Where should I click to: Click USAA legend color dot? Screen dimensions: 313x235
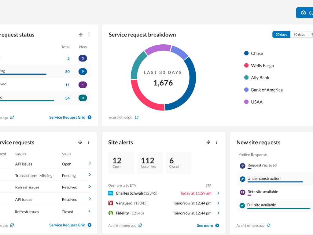246,102
